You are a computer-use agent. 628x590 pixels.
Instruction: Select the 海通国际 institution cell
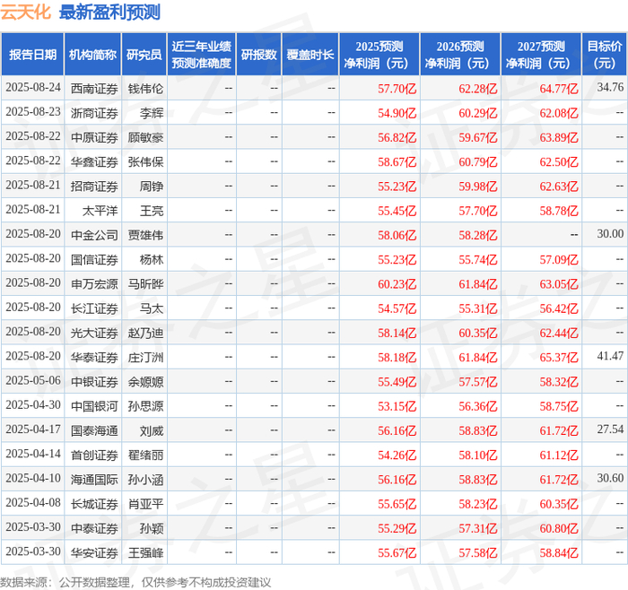[x=94, y=480]
